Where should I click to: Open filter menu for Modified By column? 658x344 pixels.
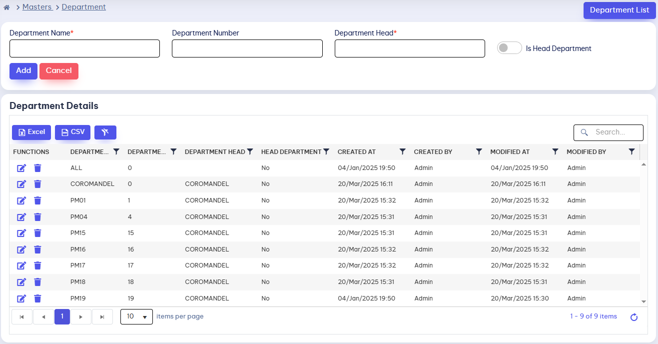tap(632, 151)
